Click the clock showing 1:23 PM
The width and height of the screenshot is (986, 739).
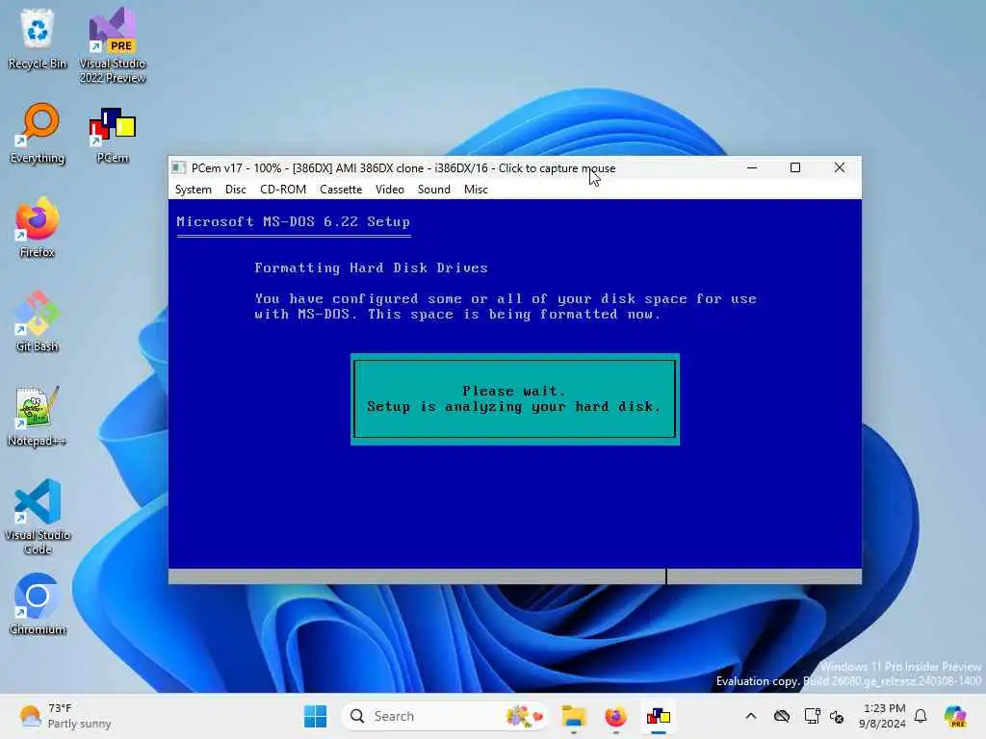tap(884, 716)
